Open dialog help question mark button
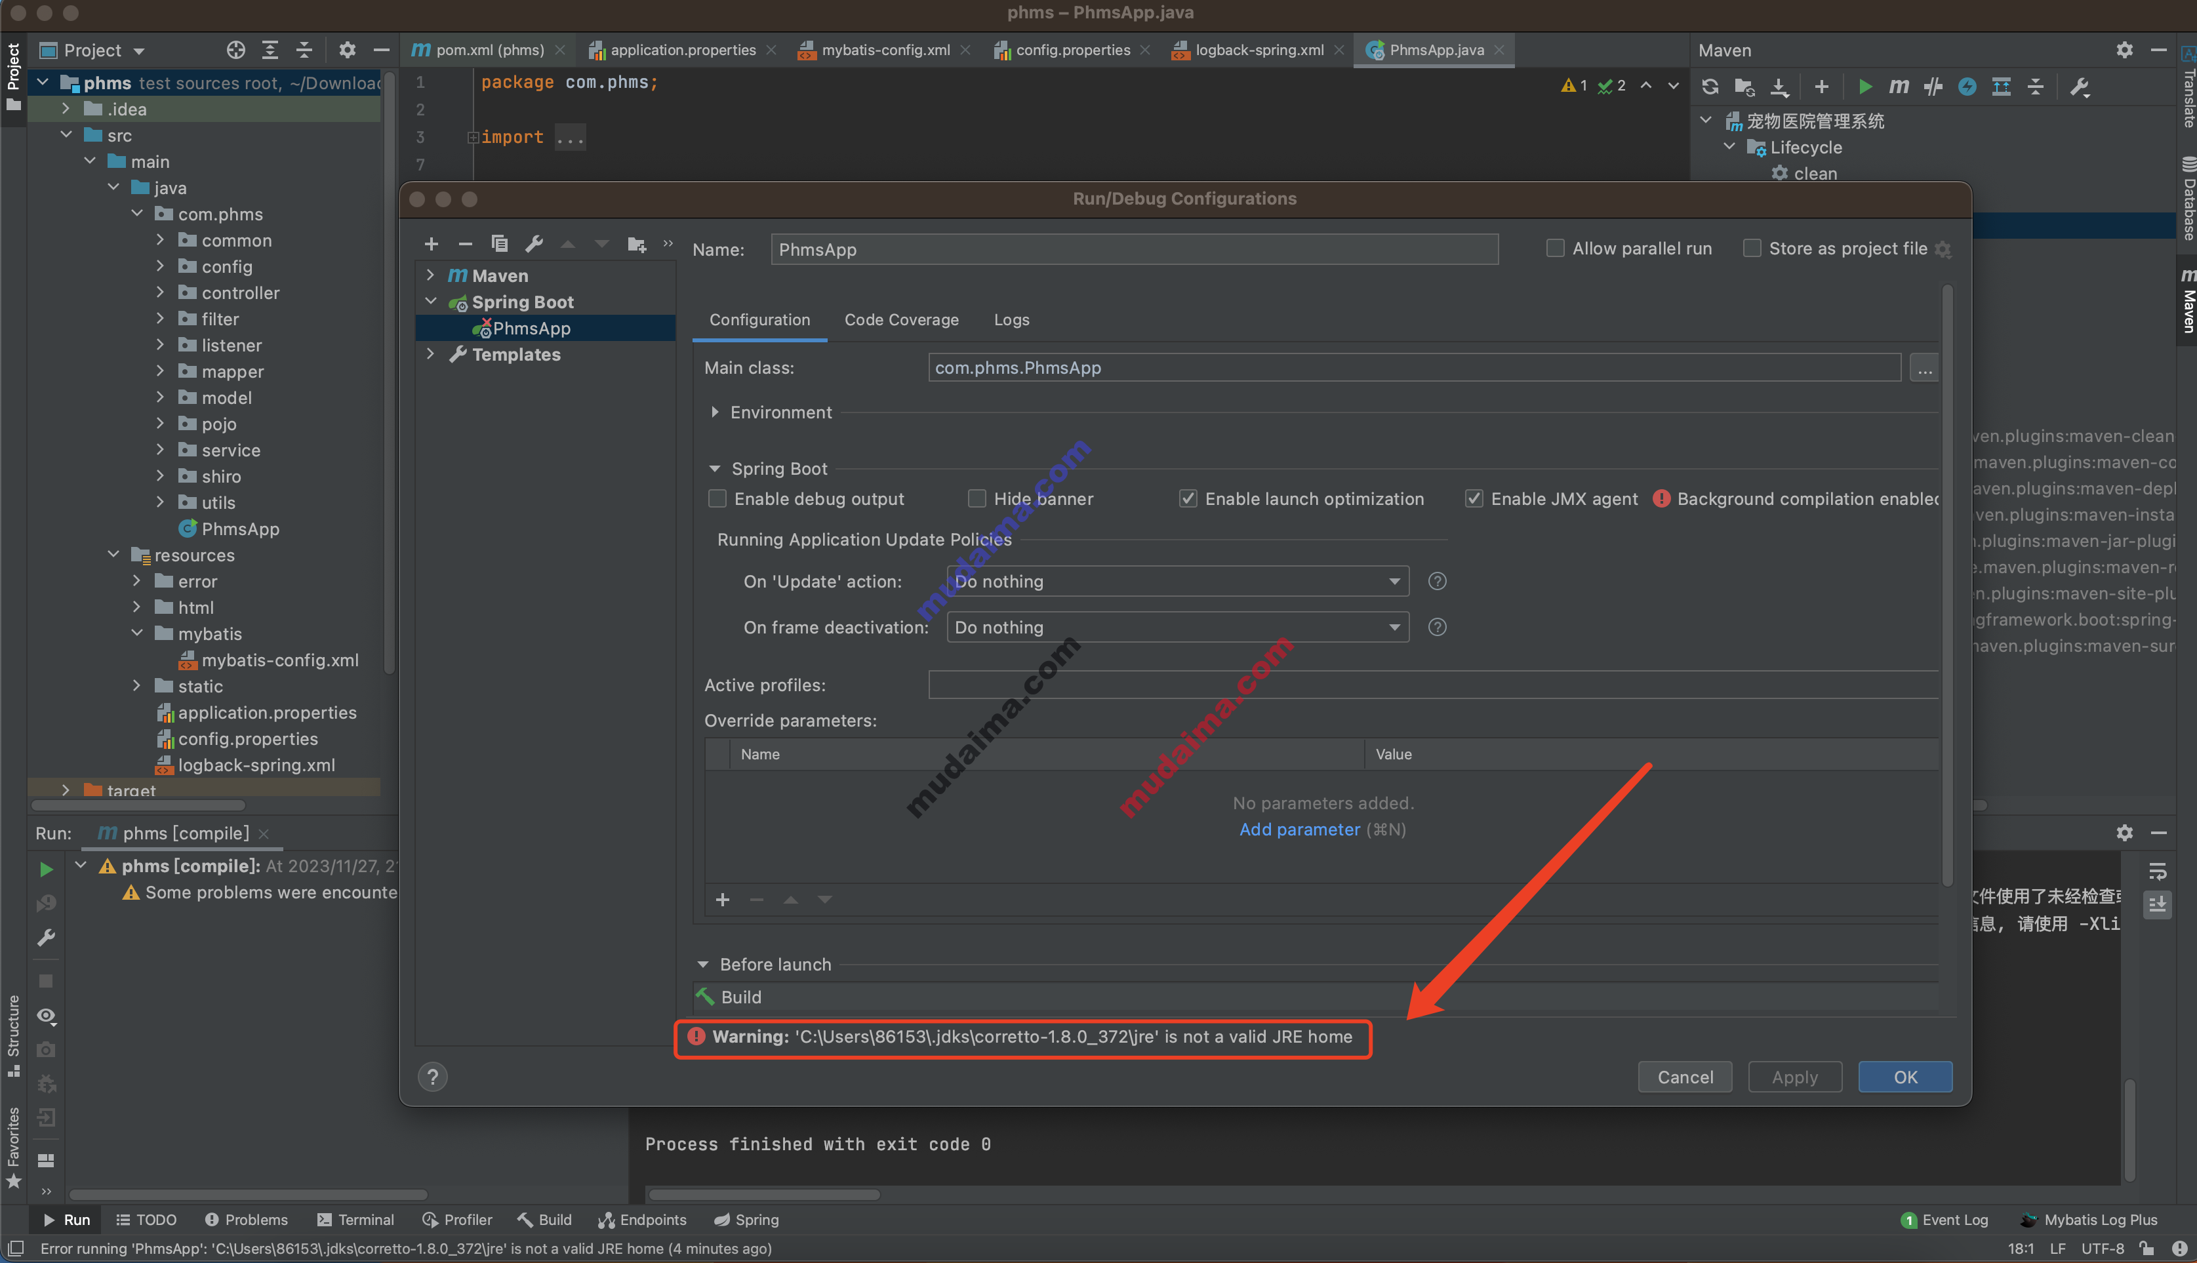Viewport: 2197px width, 1263px height. pos(433,1077)
